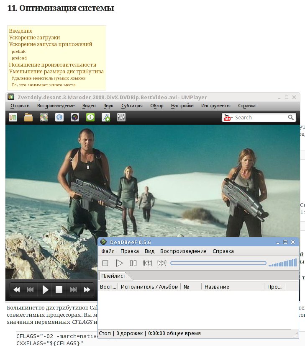Image resolution: width=305 pixels, height=346 pixels.
Task: Open Обзор menu in UMPlayer
Action: click(x=157, y=106)
